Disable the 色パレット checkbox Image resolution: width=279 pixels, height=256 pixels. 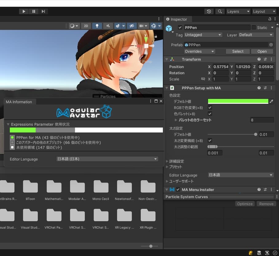pos(210,114)
